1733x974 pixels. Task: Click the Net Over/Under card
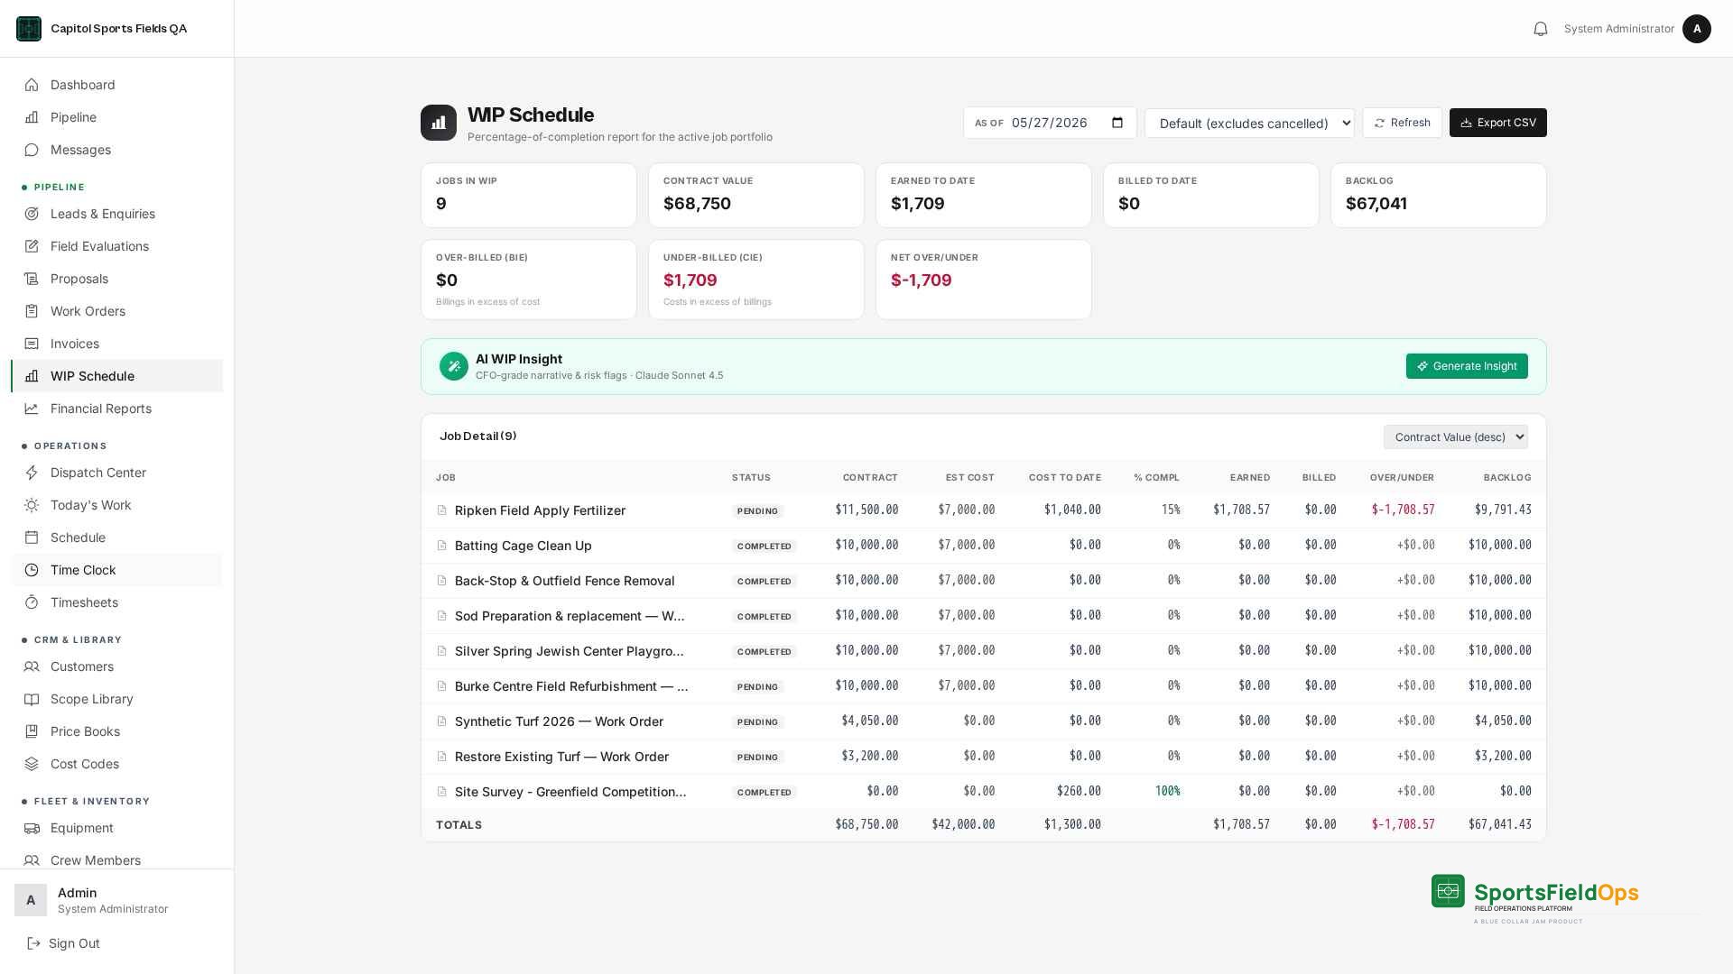(x=984, y=280)
